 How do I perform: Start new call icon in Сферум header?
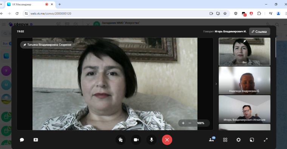59,24
